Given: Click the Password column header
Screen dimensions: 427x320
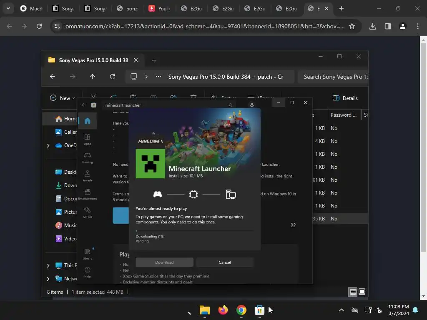Looking at the screenshot, I should 344,115.
